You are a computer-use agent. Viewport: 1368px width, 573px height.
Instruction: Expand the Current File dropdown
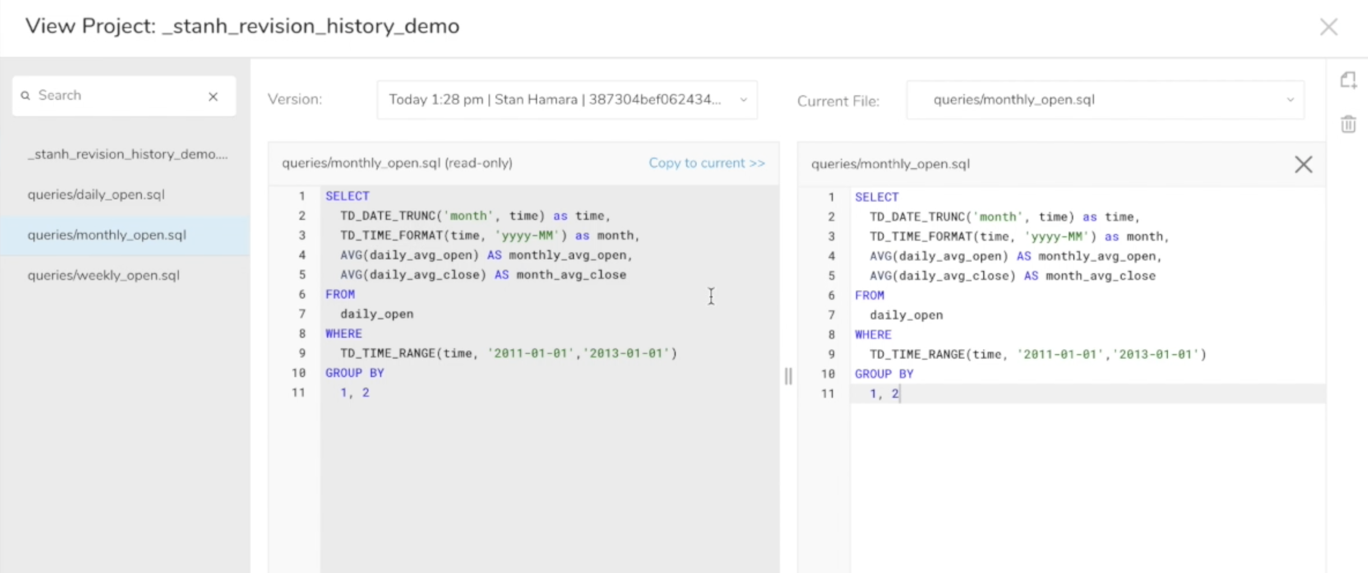point(1105,100)
